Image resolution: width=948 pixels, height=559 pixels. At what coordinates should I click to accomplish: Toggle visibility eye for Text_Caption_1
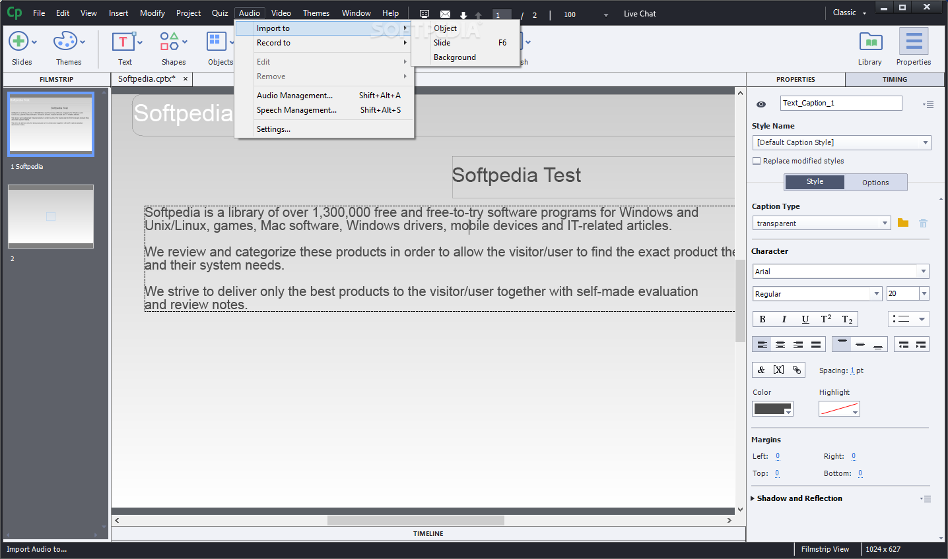pyautogui.click(x=761, y=104)
